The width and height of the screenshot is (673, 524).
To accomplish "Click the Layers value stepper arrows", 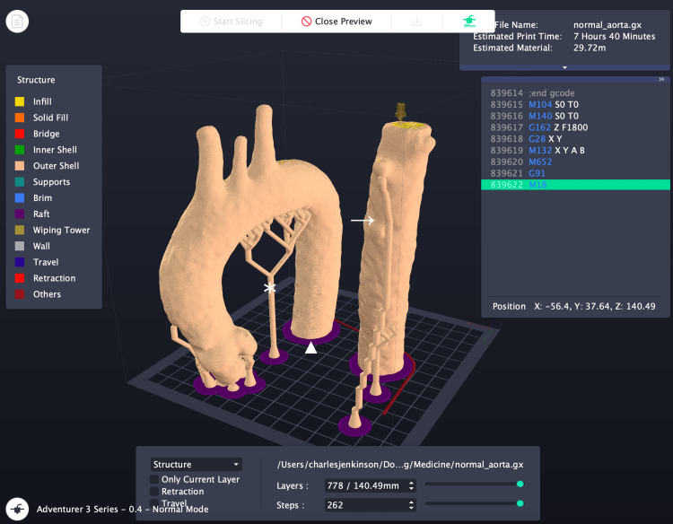I will click(411, 485).
